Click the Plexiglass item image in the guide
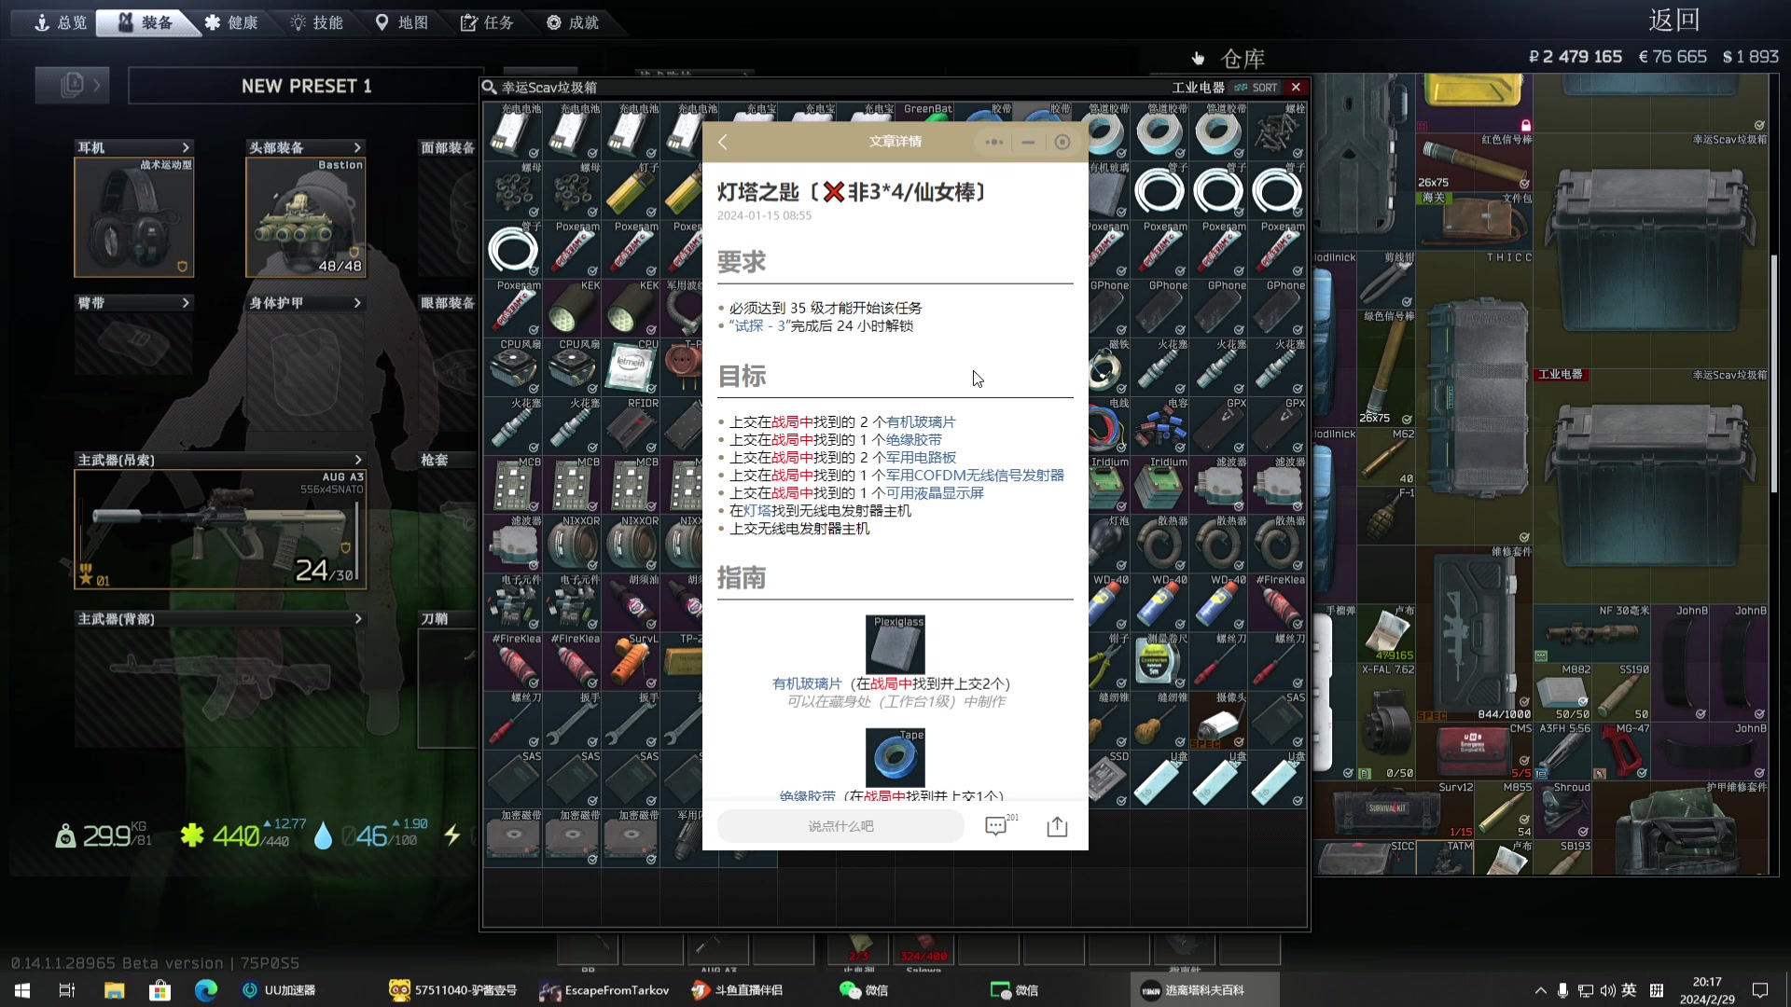Screen dimensions: 1791x1007 [895, 644]
